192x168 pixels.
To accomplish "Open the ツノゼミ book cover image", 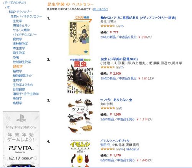I will point(80,116).
